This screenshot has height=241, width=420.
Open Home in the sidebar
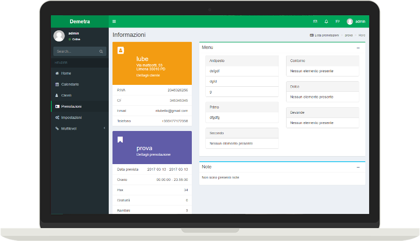66,73
